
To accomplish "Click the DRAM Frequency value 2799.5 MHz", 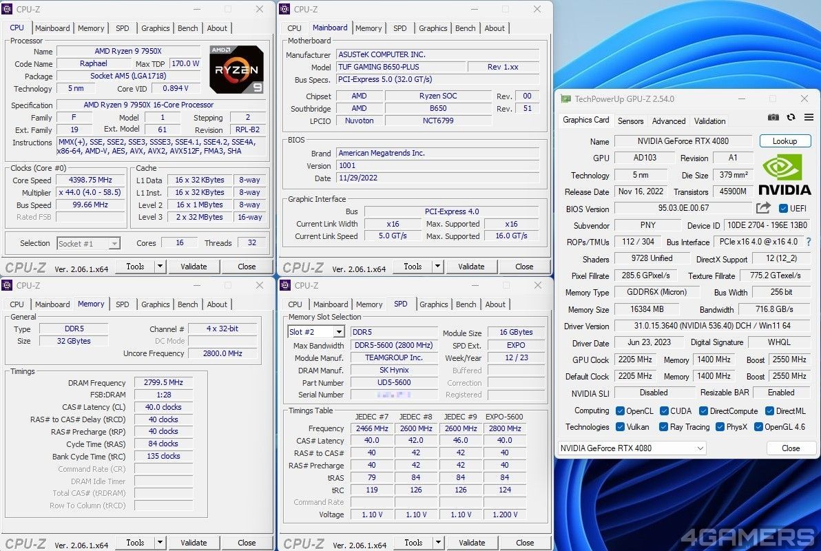I will coord(163,382).
